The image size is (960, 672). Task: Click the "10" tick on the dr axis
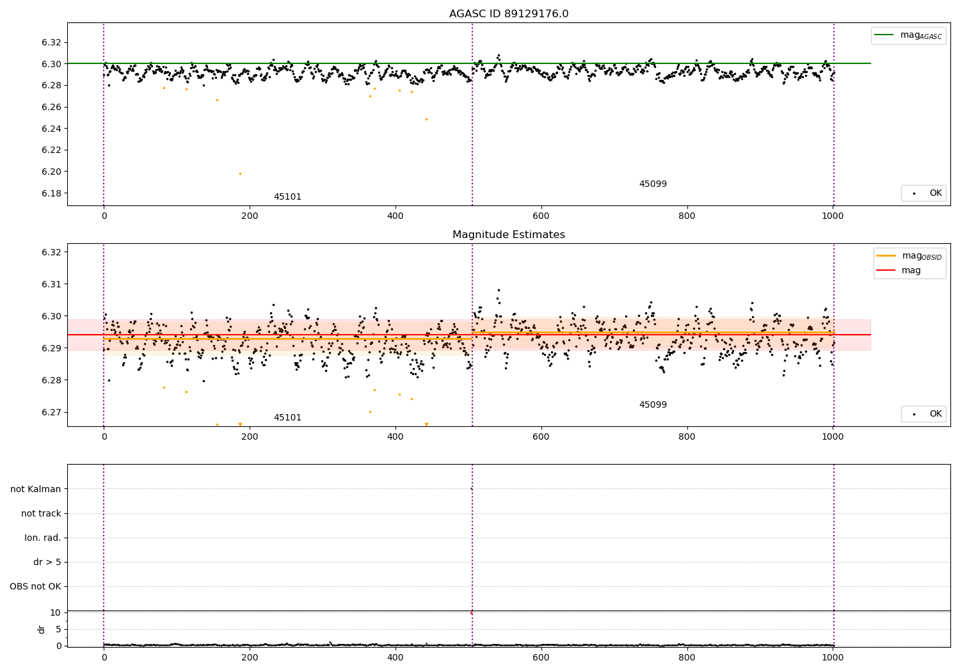[56, 613]
